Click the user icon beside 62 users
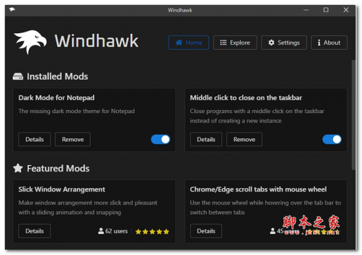The image size is (362, 255). click(x=101, y=231)
